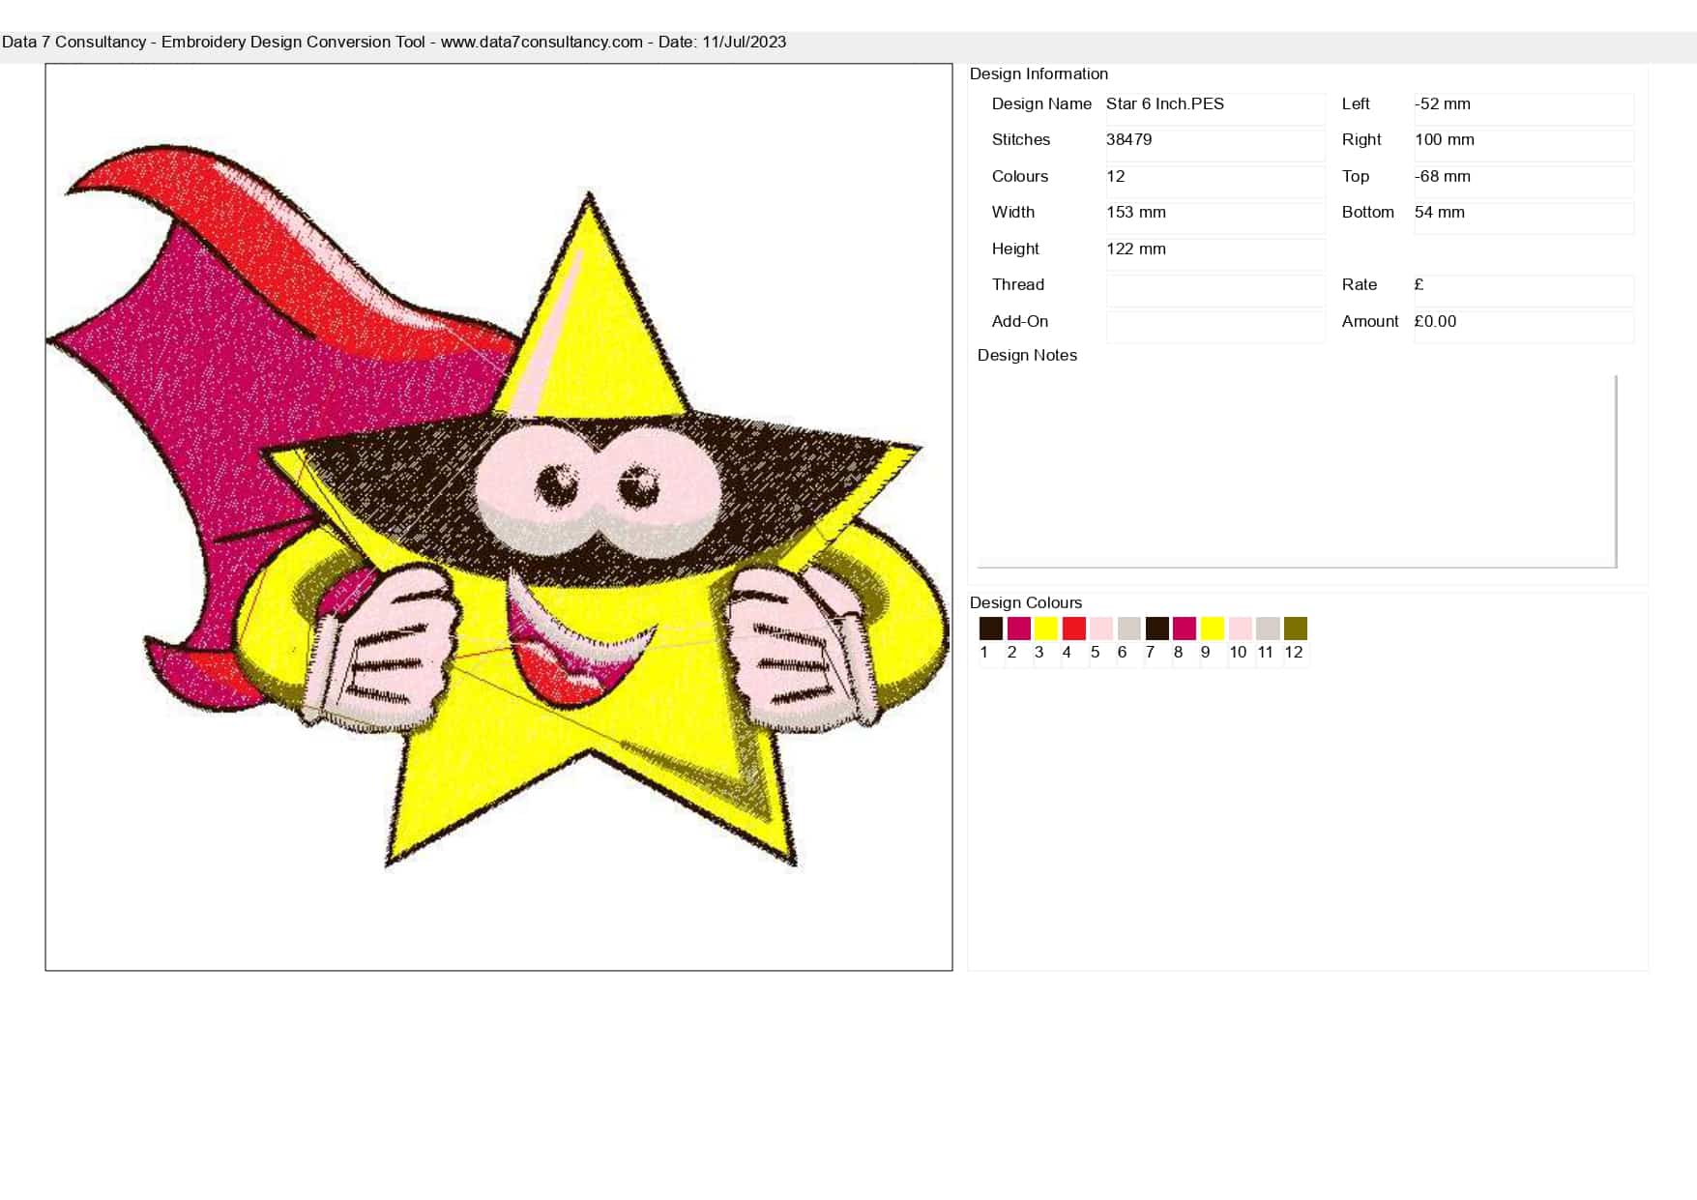
Task: Choose colour swatch 4 (red)
Action: point(1073,629)
